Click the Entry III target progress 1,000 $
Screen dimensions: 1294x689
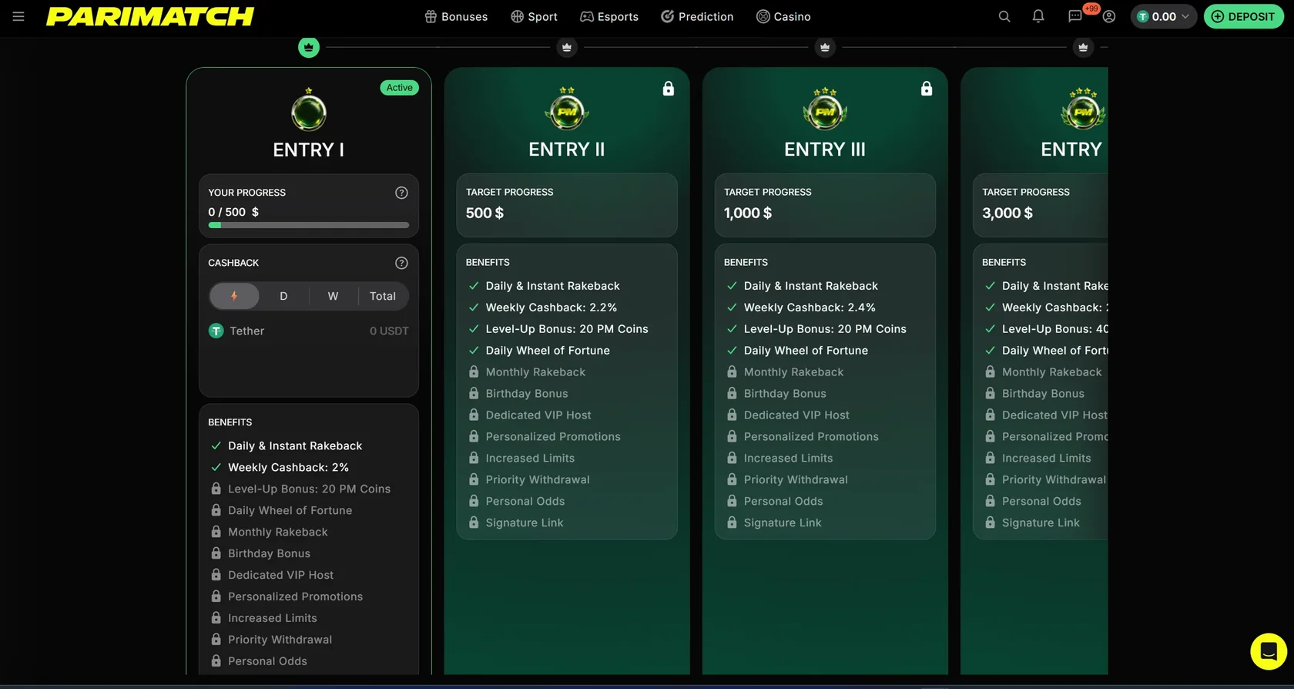pos(748,213)
